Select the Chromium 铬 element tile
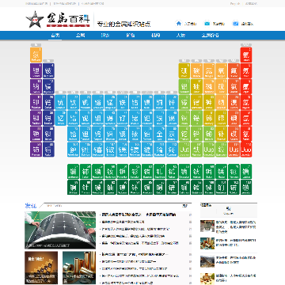 tap(97, 102)
